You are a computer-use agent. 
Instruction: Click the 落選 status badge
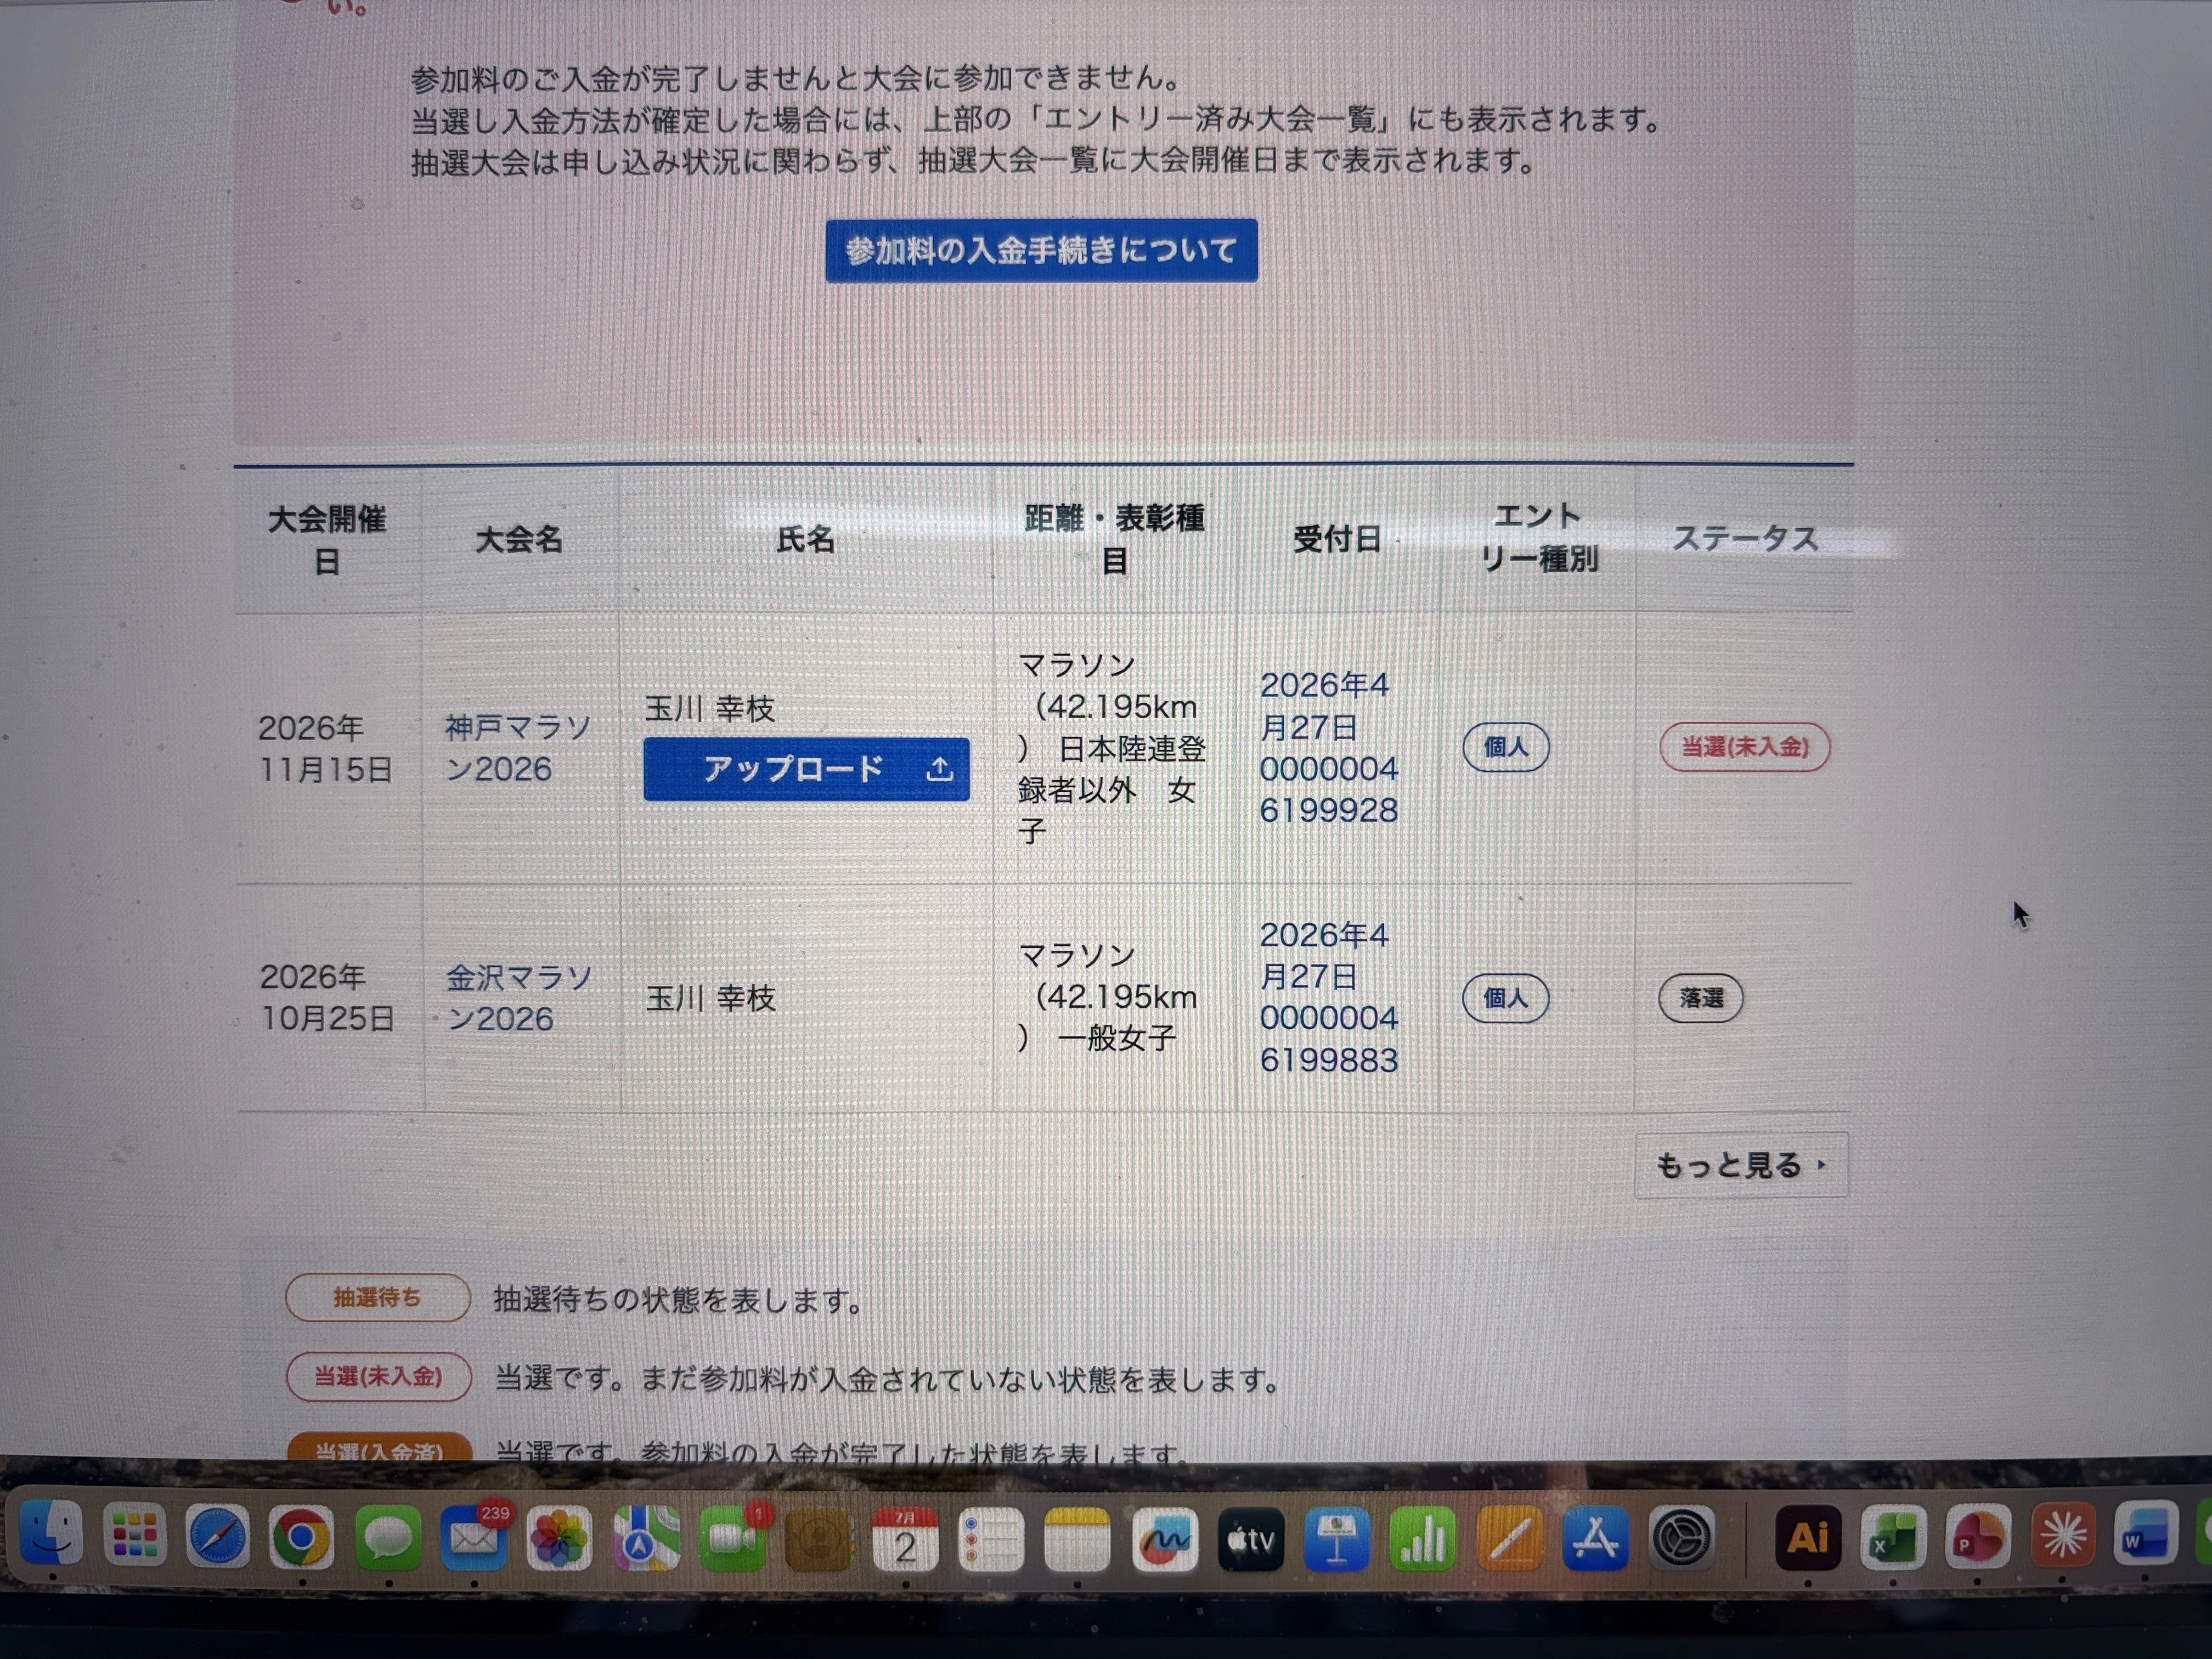[x=1701, y=998]
